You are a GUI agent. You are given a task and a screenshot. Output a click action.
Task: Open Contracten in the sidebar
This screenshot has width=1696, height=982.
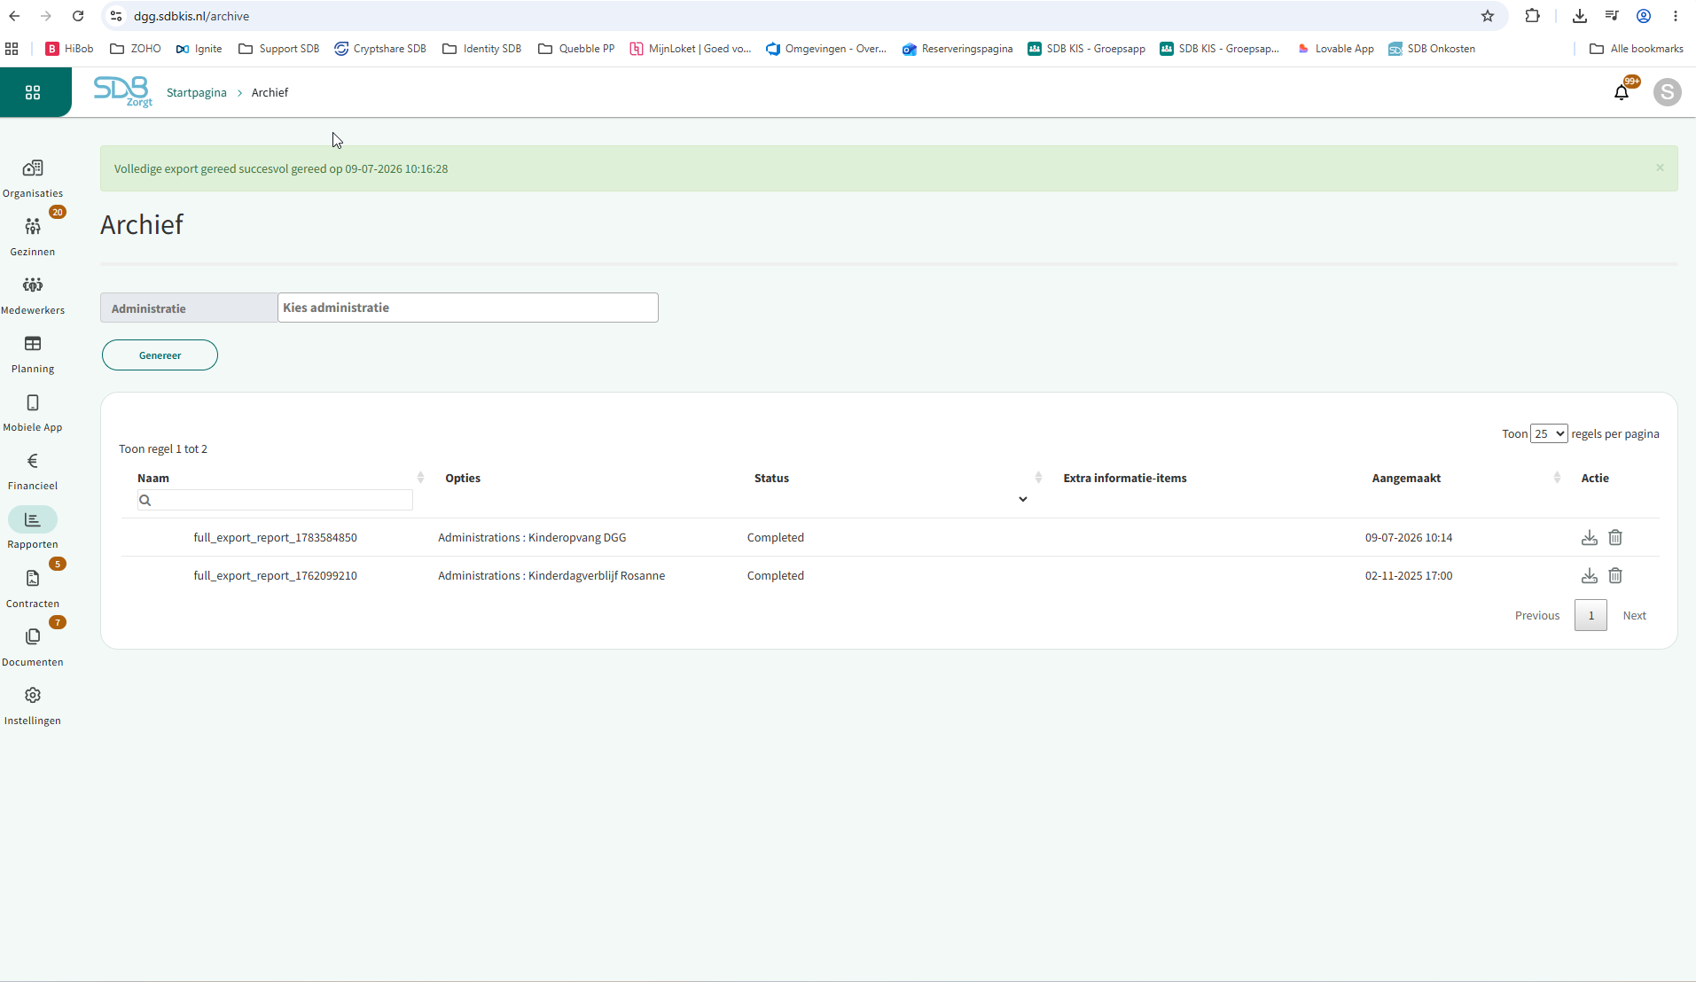[x=33, y=588]
